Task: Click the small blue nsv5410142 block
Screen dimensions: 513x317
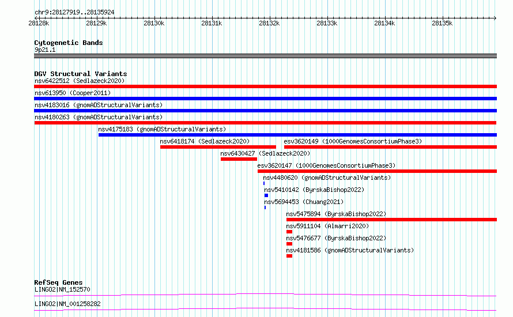Action: pos(266,195)
